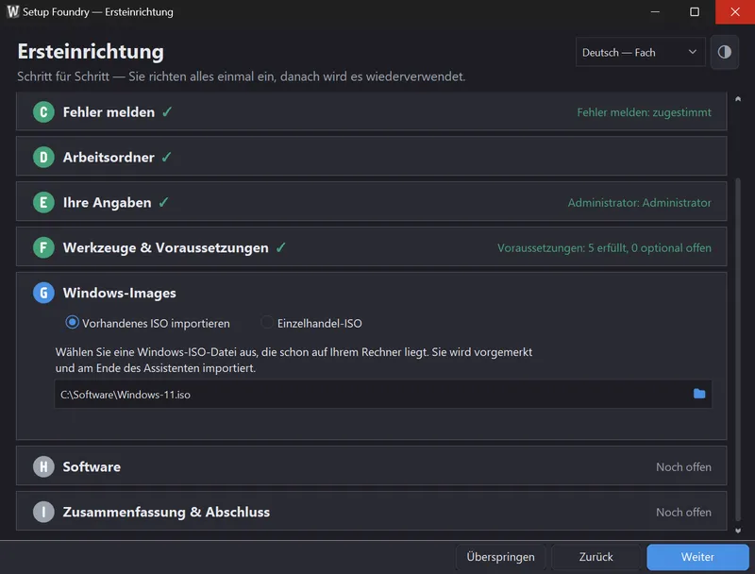Click the scrollbar up arrow
The image size is (755, 574).
point(738,99)
